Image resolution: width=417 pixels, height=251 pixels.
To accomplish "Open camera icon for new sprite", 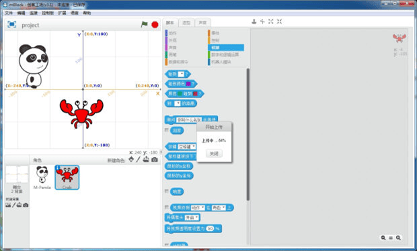I will (x=155, y=159).
